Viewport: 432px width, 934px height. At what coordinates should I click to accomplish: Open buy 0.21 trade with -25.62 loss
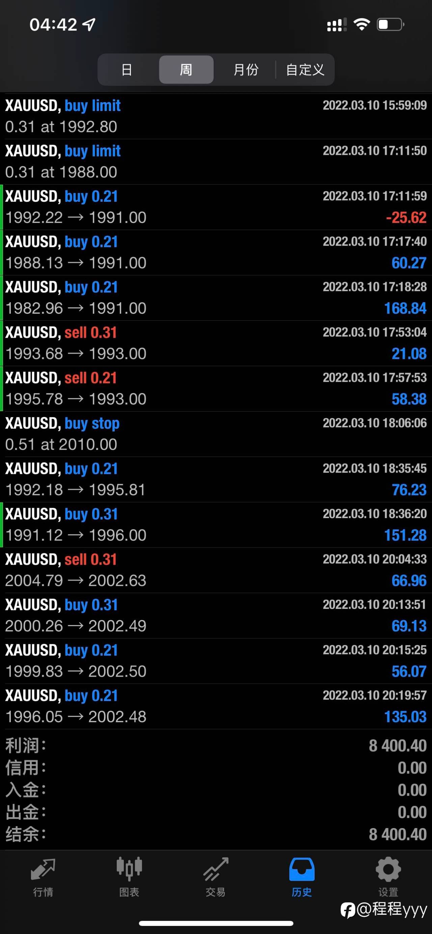tap(216, 207)
